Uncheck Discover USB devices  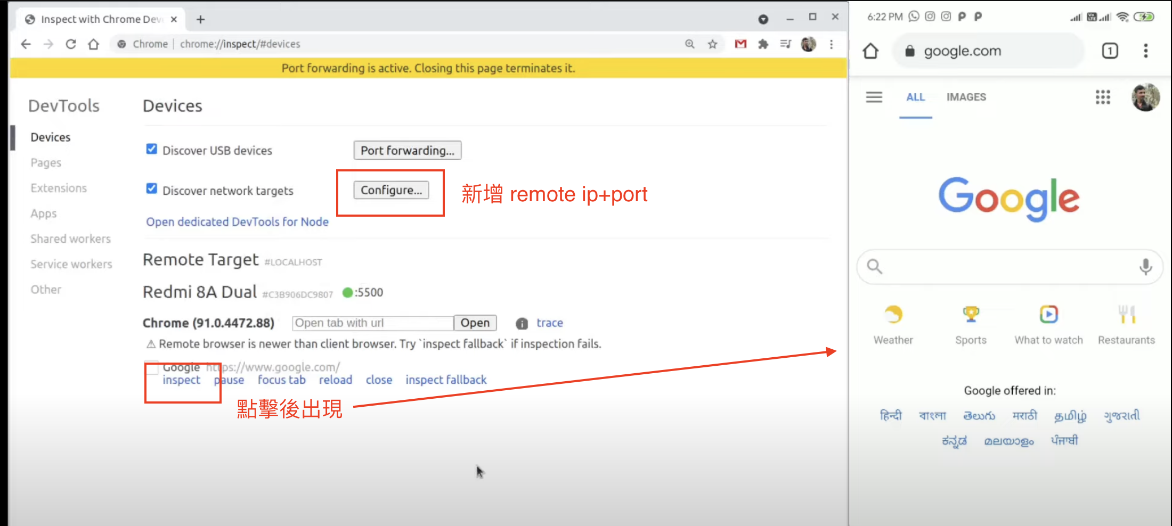(151, 149)
